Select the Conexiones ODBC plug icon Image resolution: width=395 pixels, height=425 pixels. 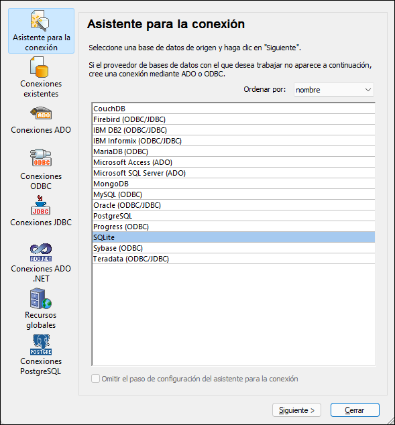coord(41,158)
